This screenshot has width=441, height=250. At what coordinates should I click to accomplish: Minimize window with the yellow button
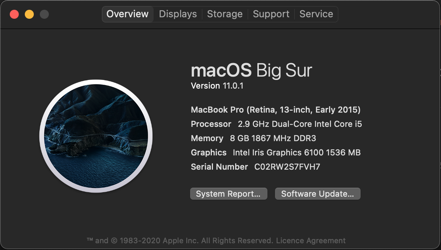(x=29, y=14)
